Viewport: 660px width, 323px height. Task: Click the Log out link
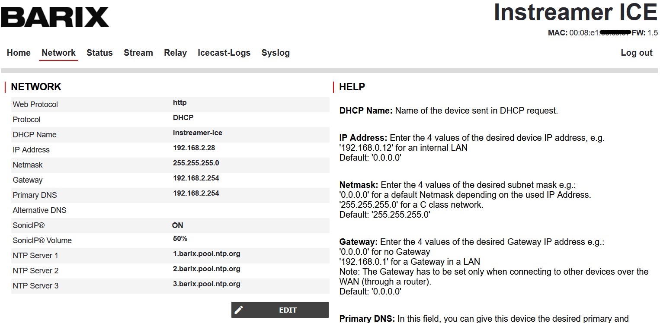636,53
